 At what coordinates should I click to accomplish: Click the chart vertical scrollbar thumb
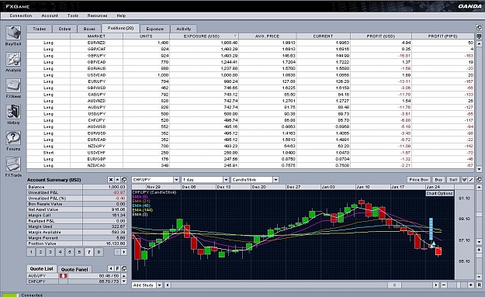479,214
